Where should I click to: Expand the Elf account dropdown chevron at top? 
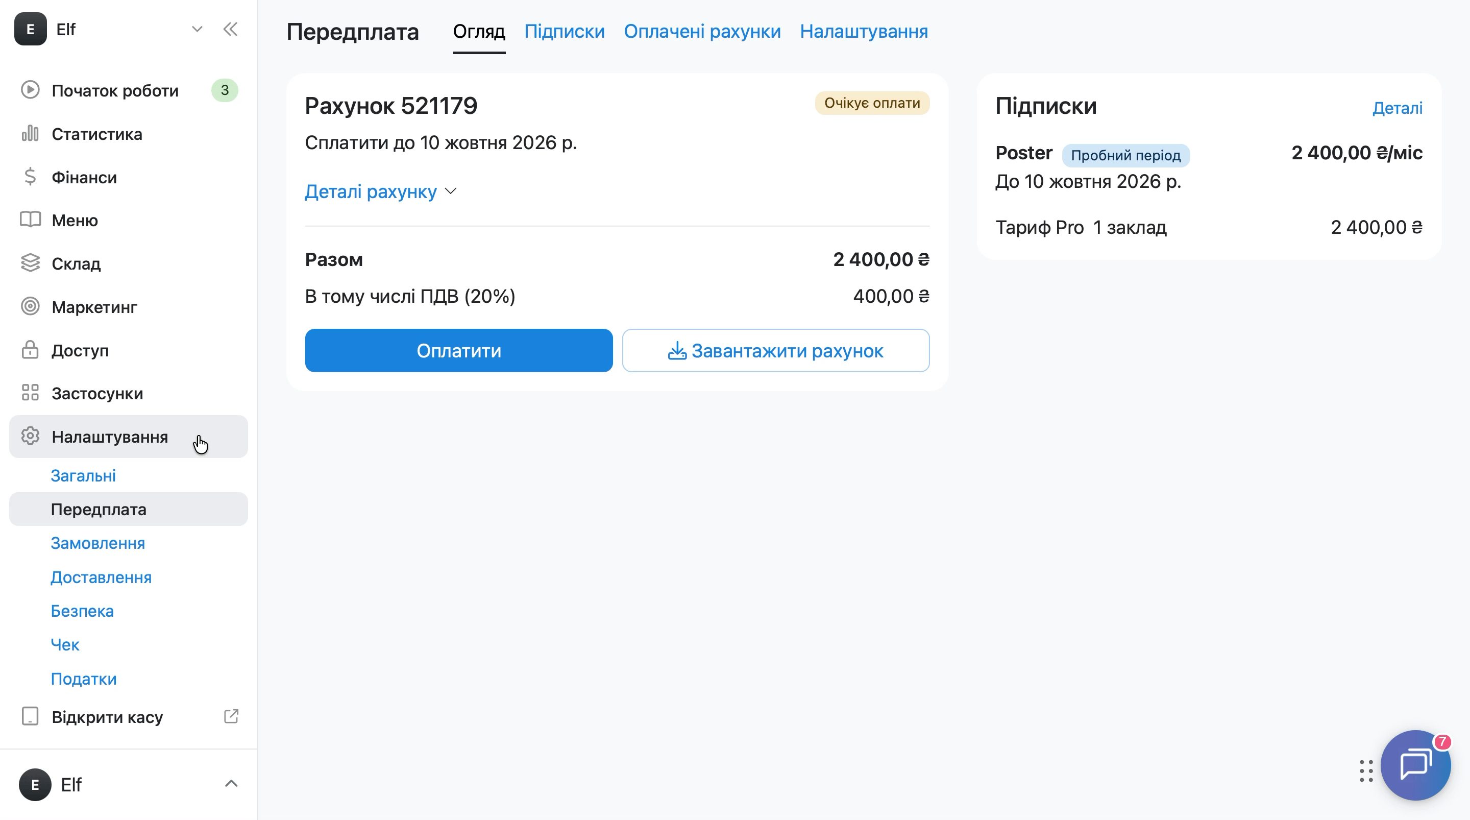197,29
